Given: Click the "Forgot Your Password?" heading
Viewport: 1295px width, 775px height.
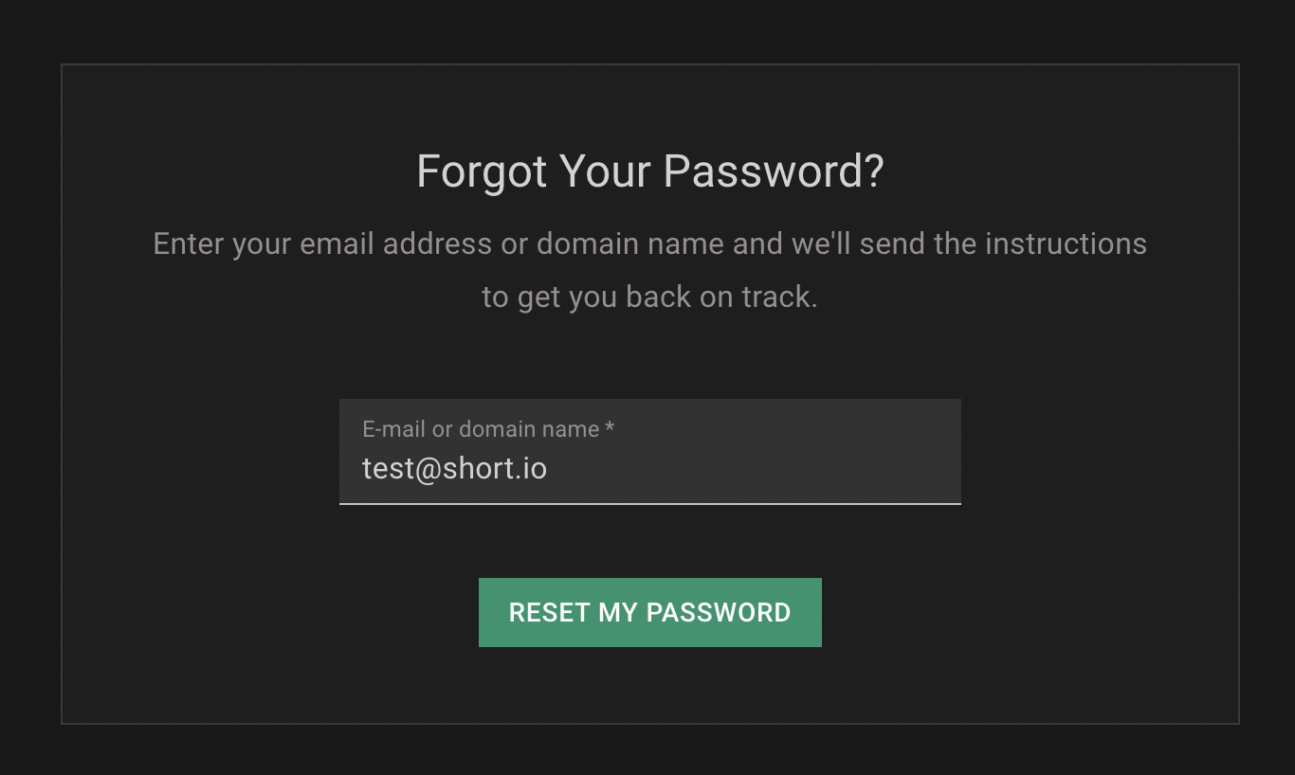Looking at the screenshot, I should click(649, 171).
